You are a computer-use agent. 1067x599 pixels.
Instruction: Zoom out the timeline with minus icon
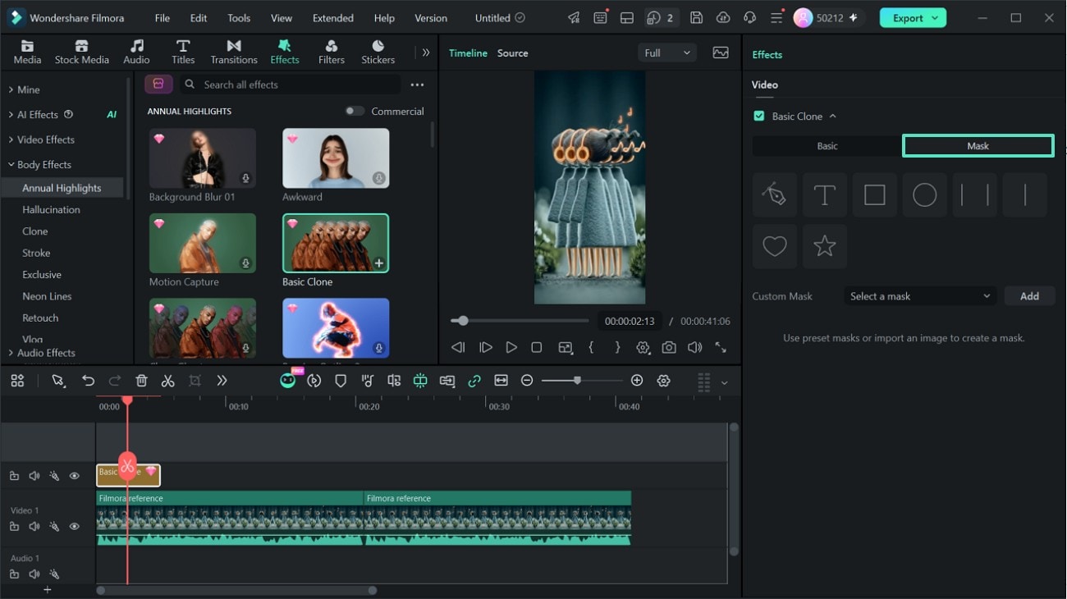click(x=527, y=381)
